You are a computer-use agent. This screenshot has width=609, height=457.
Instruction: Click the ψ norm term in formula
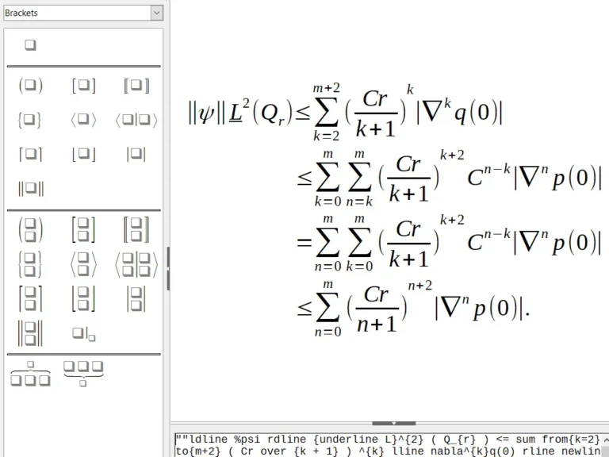pyautogui.click(x=206, y=113)
